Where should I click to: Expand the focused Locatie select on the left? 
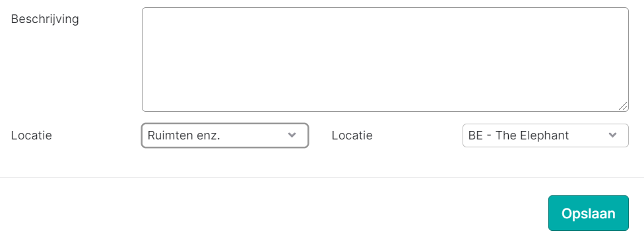[x=225, y=135]
